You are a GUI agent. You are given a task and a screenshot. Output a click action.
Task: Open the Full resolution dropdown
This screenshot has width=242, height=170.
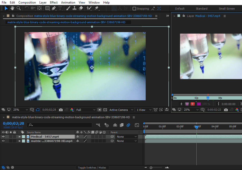[86, 110]
